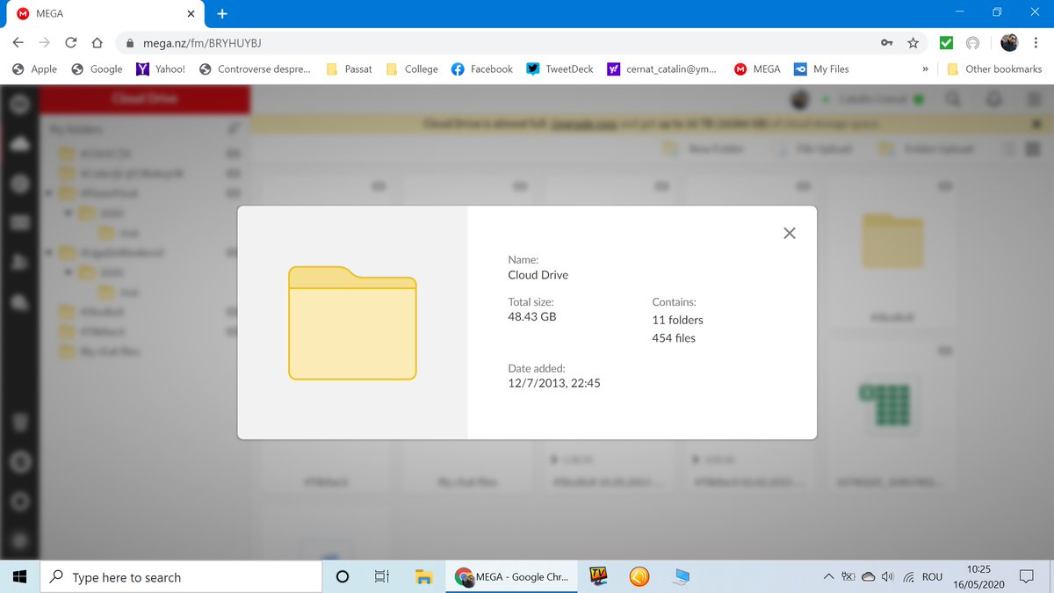Reload the MEGA page
This screenshot has height=593, width=1054.
click(71, 42)
